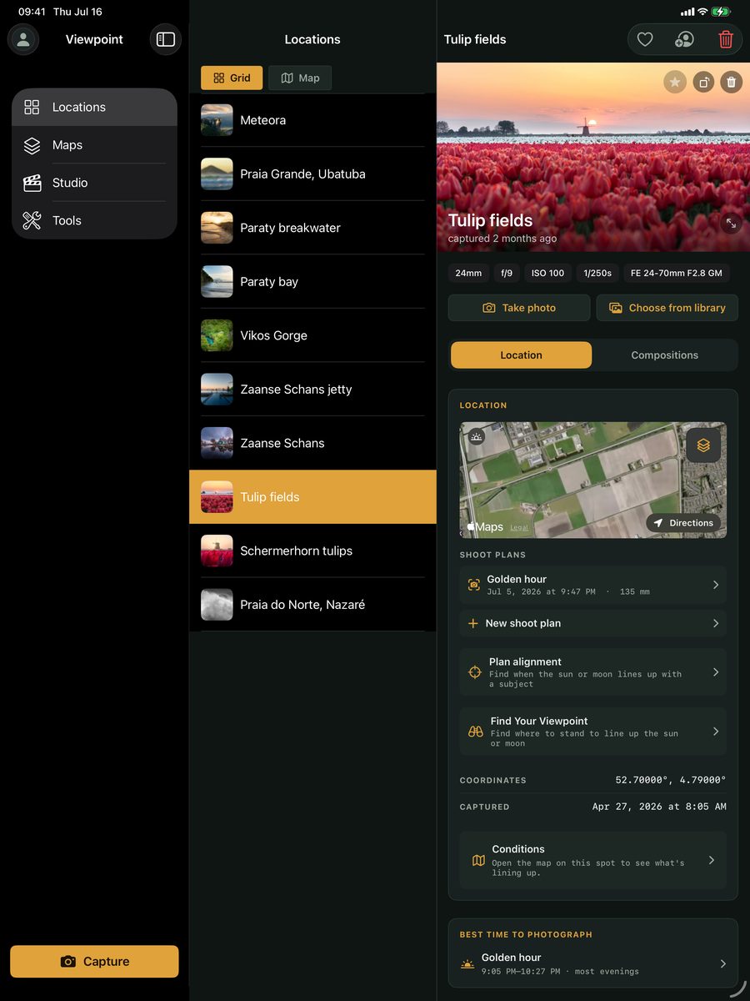Viewport: 750px width, 1001px height.
Task: Tap the Capture button
Action: [x=94, y=961]
